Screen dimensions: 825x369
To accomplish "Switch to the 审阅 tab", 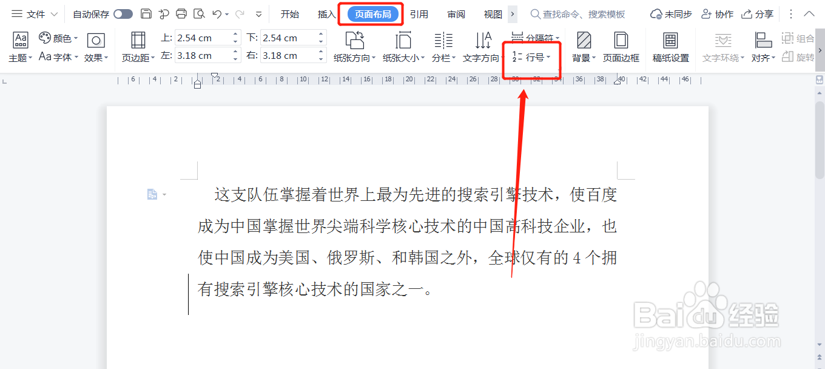I will point(456,14).
